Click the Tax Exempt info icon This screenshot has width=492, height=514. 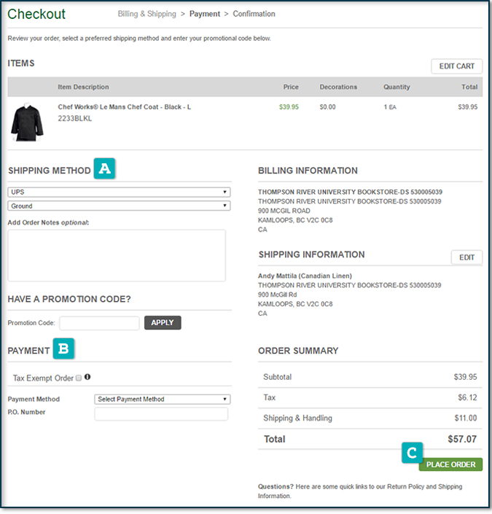click(87, 377)
